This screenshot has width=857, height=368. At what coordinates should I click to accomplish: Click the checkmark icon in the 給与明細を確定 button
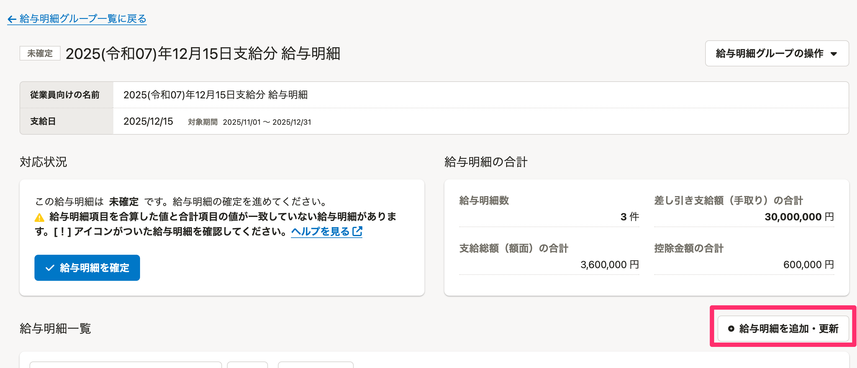tap(50, 268)
